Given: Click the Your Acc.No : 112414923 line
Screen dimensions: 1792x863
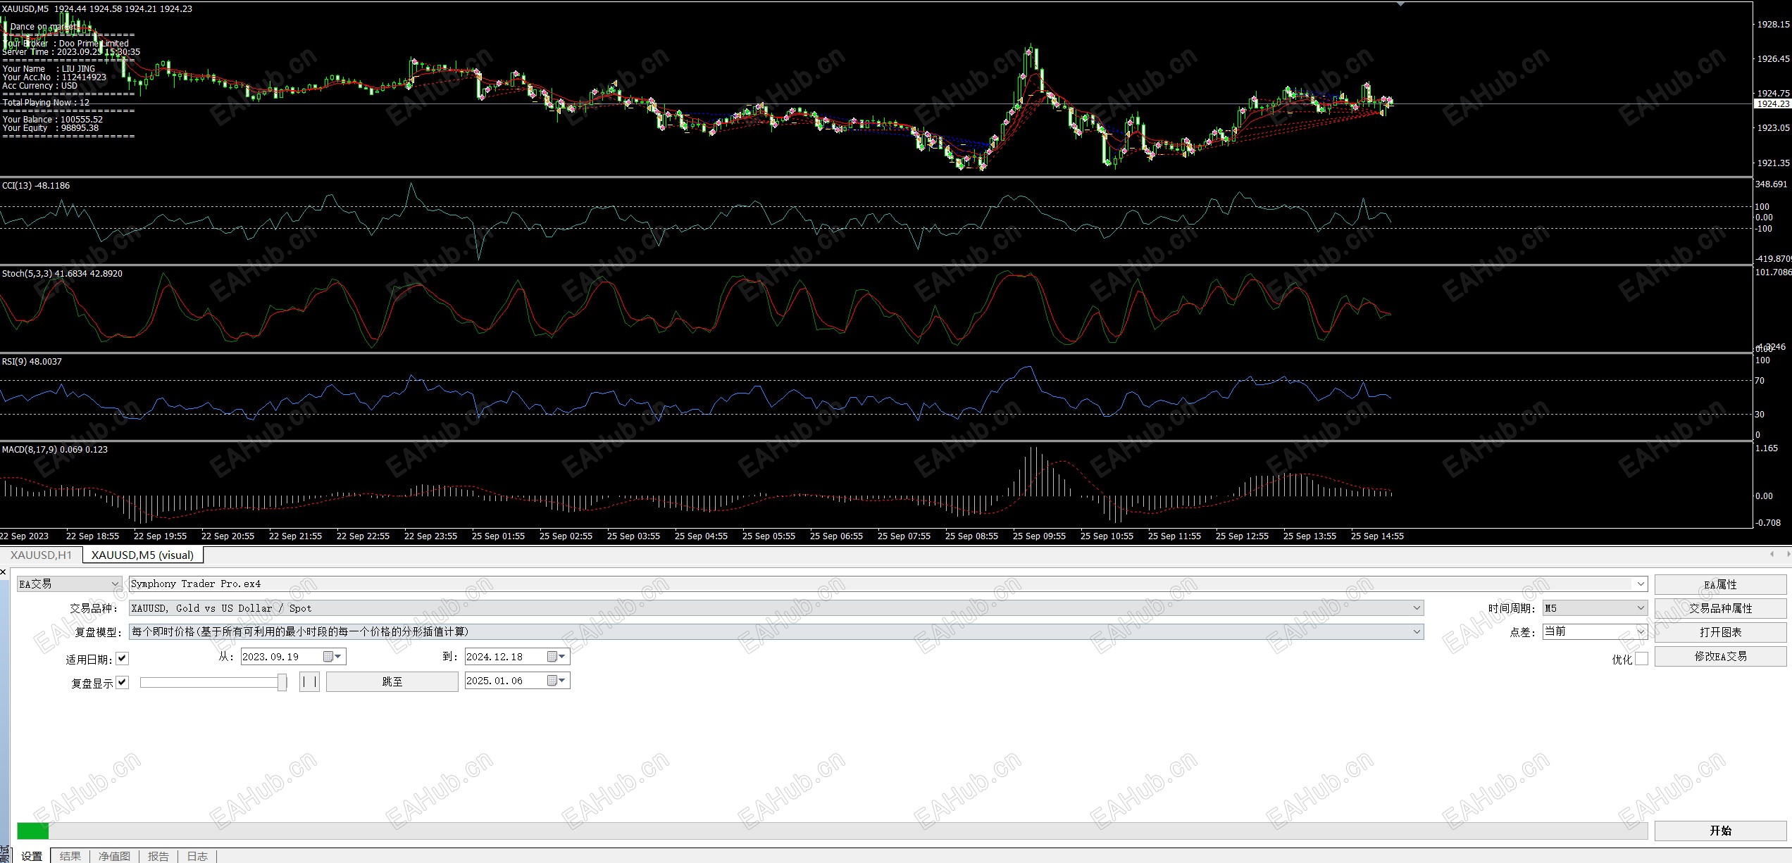Looking at the screenshot, I should pos(54,77).
